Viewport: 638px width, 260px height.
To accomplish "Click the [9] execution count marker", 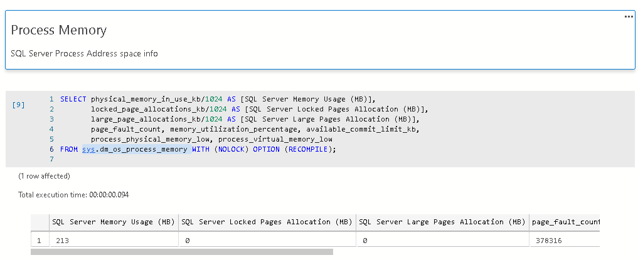I will click(x=19, y=105).
